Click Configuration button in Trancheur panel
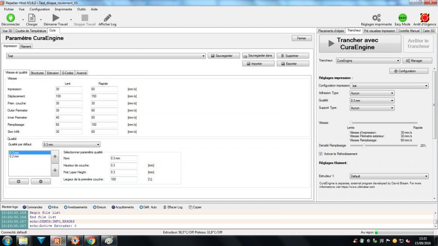Screen dimensions: 438x246 tap(409, 71)
